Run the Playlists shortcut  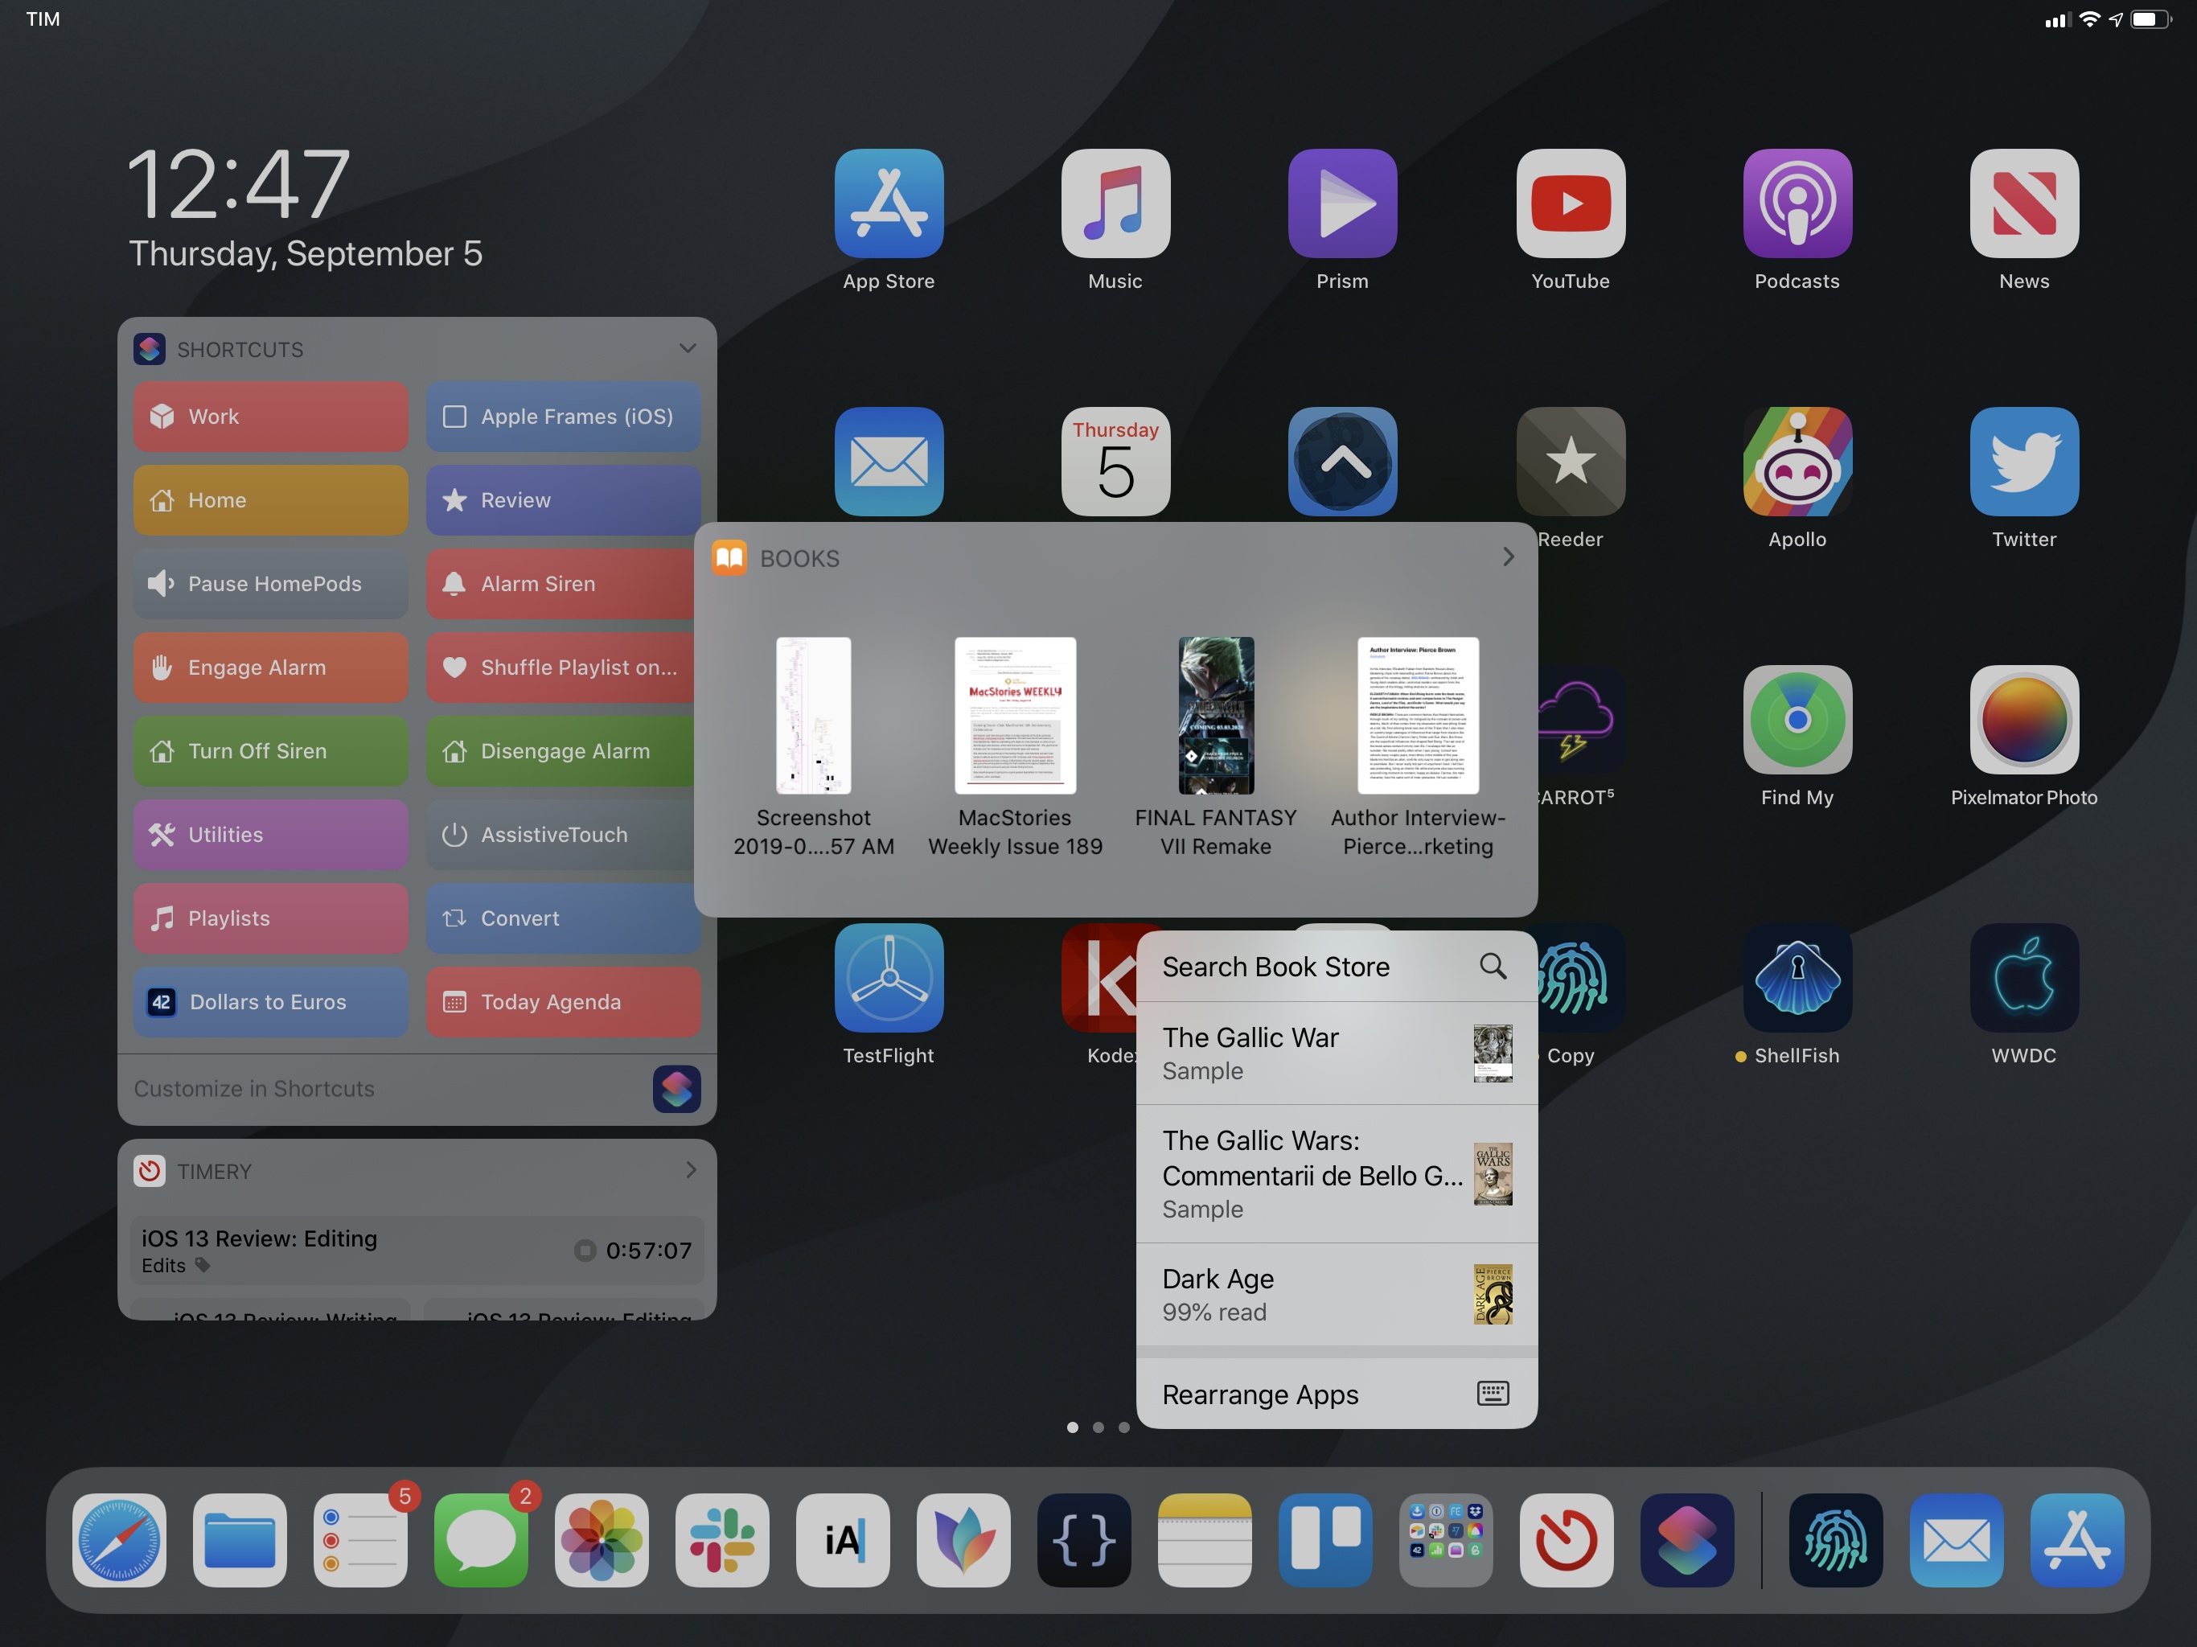(x=270, y=918)
